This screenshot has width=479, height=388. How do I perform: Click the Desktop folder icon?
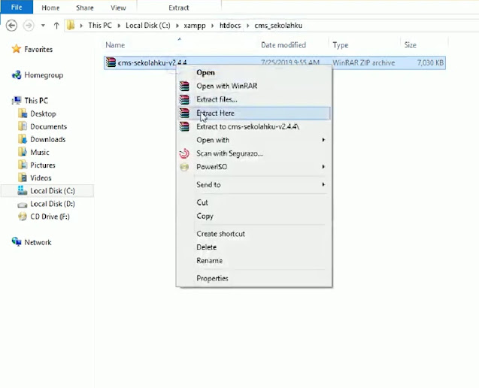coord(23,114)
